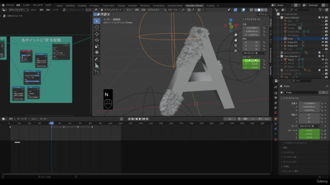Open the オプション dropdown in viewport
The image size is (330, 185).
265,14
